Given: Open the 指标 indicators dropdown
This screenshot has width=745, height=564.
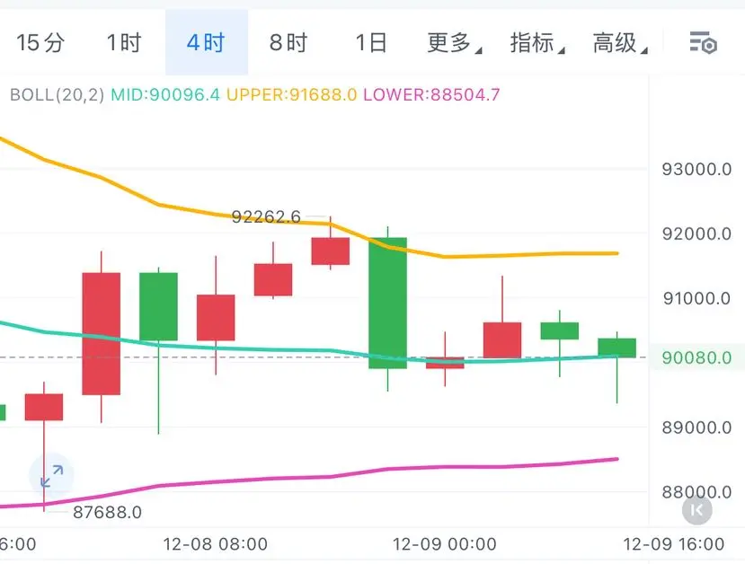Looking at the screenshot, I should 537,43.
